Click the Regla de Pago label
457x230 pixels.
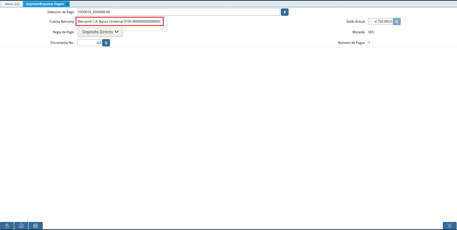coord(64,32)
